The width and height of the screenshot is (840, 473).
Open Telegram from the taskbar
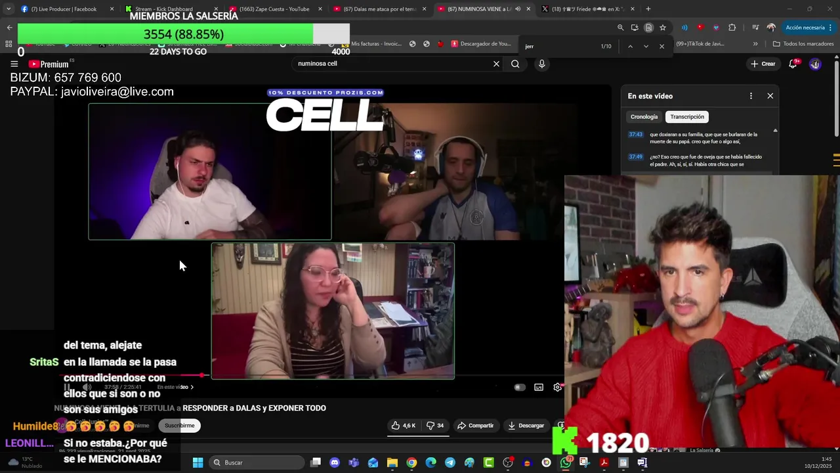(450, 462)
